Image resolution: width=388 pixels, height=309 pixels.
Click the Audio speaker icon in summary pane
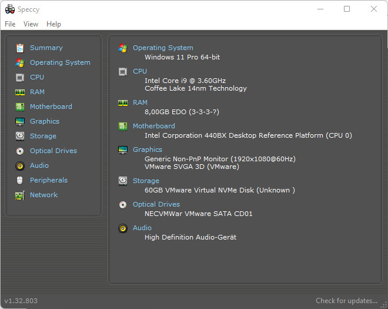(123, 228)
